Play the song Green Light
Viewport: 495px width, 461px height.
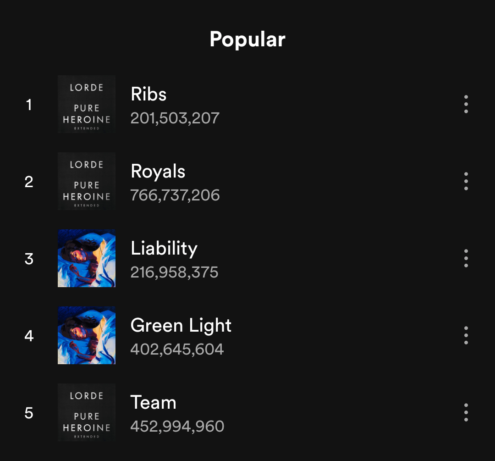(x=181, y=326)
